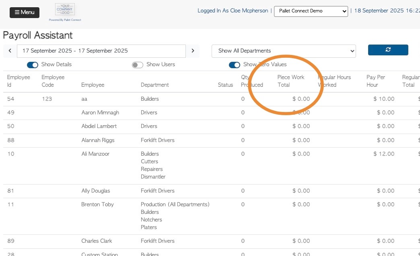The height and width of the screenshot is (256, 420).
Task: Advance to next date with right chevron
Action: click(193, 51)
